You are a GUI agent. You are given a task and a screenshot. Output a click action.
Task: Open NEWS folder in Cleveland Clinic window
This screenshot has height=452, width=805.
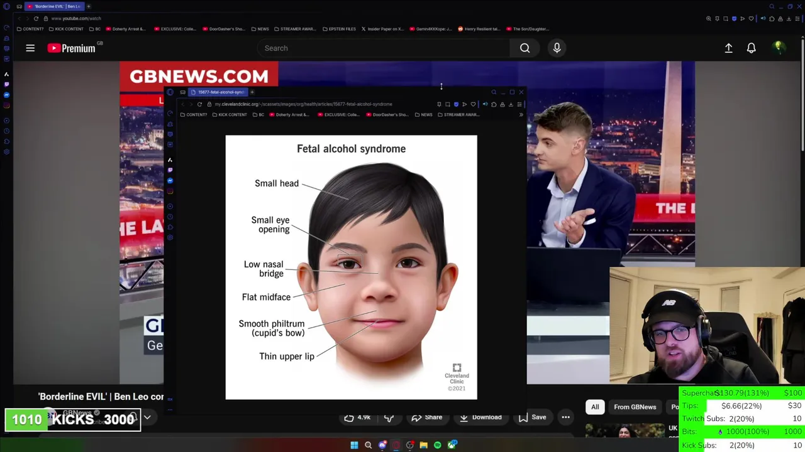(x=424, y=115)
